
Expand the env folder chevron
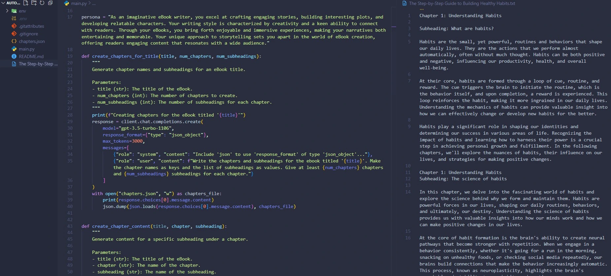point(7,11)
